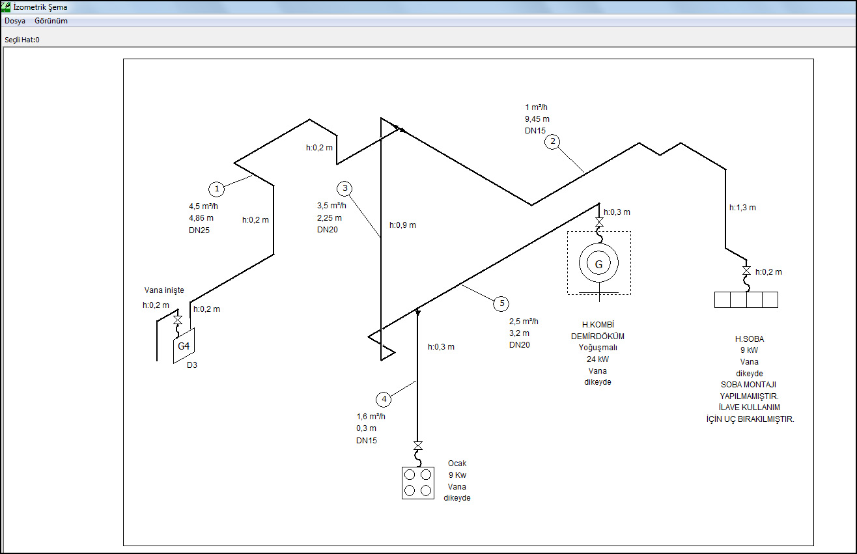Click the four-burner Ocak stove symbol
This screenshot has height=554, width=857.
pyautogui.click(x=418, y=482)
